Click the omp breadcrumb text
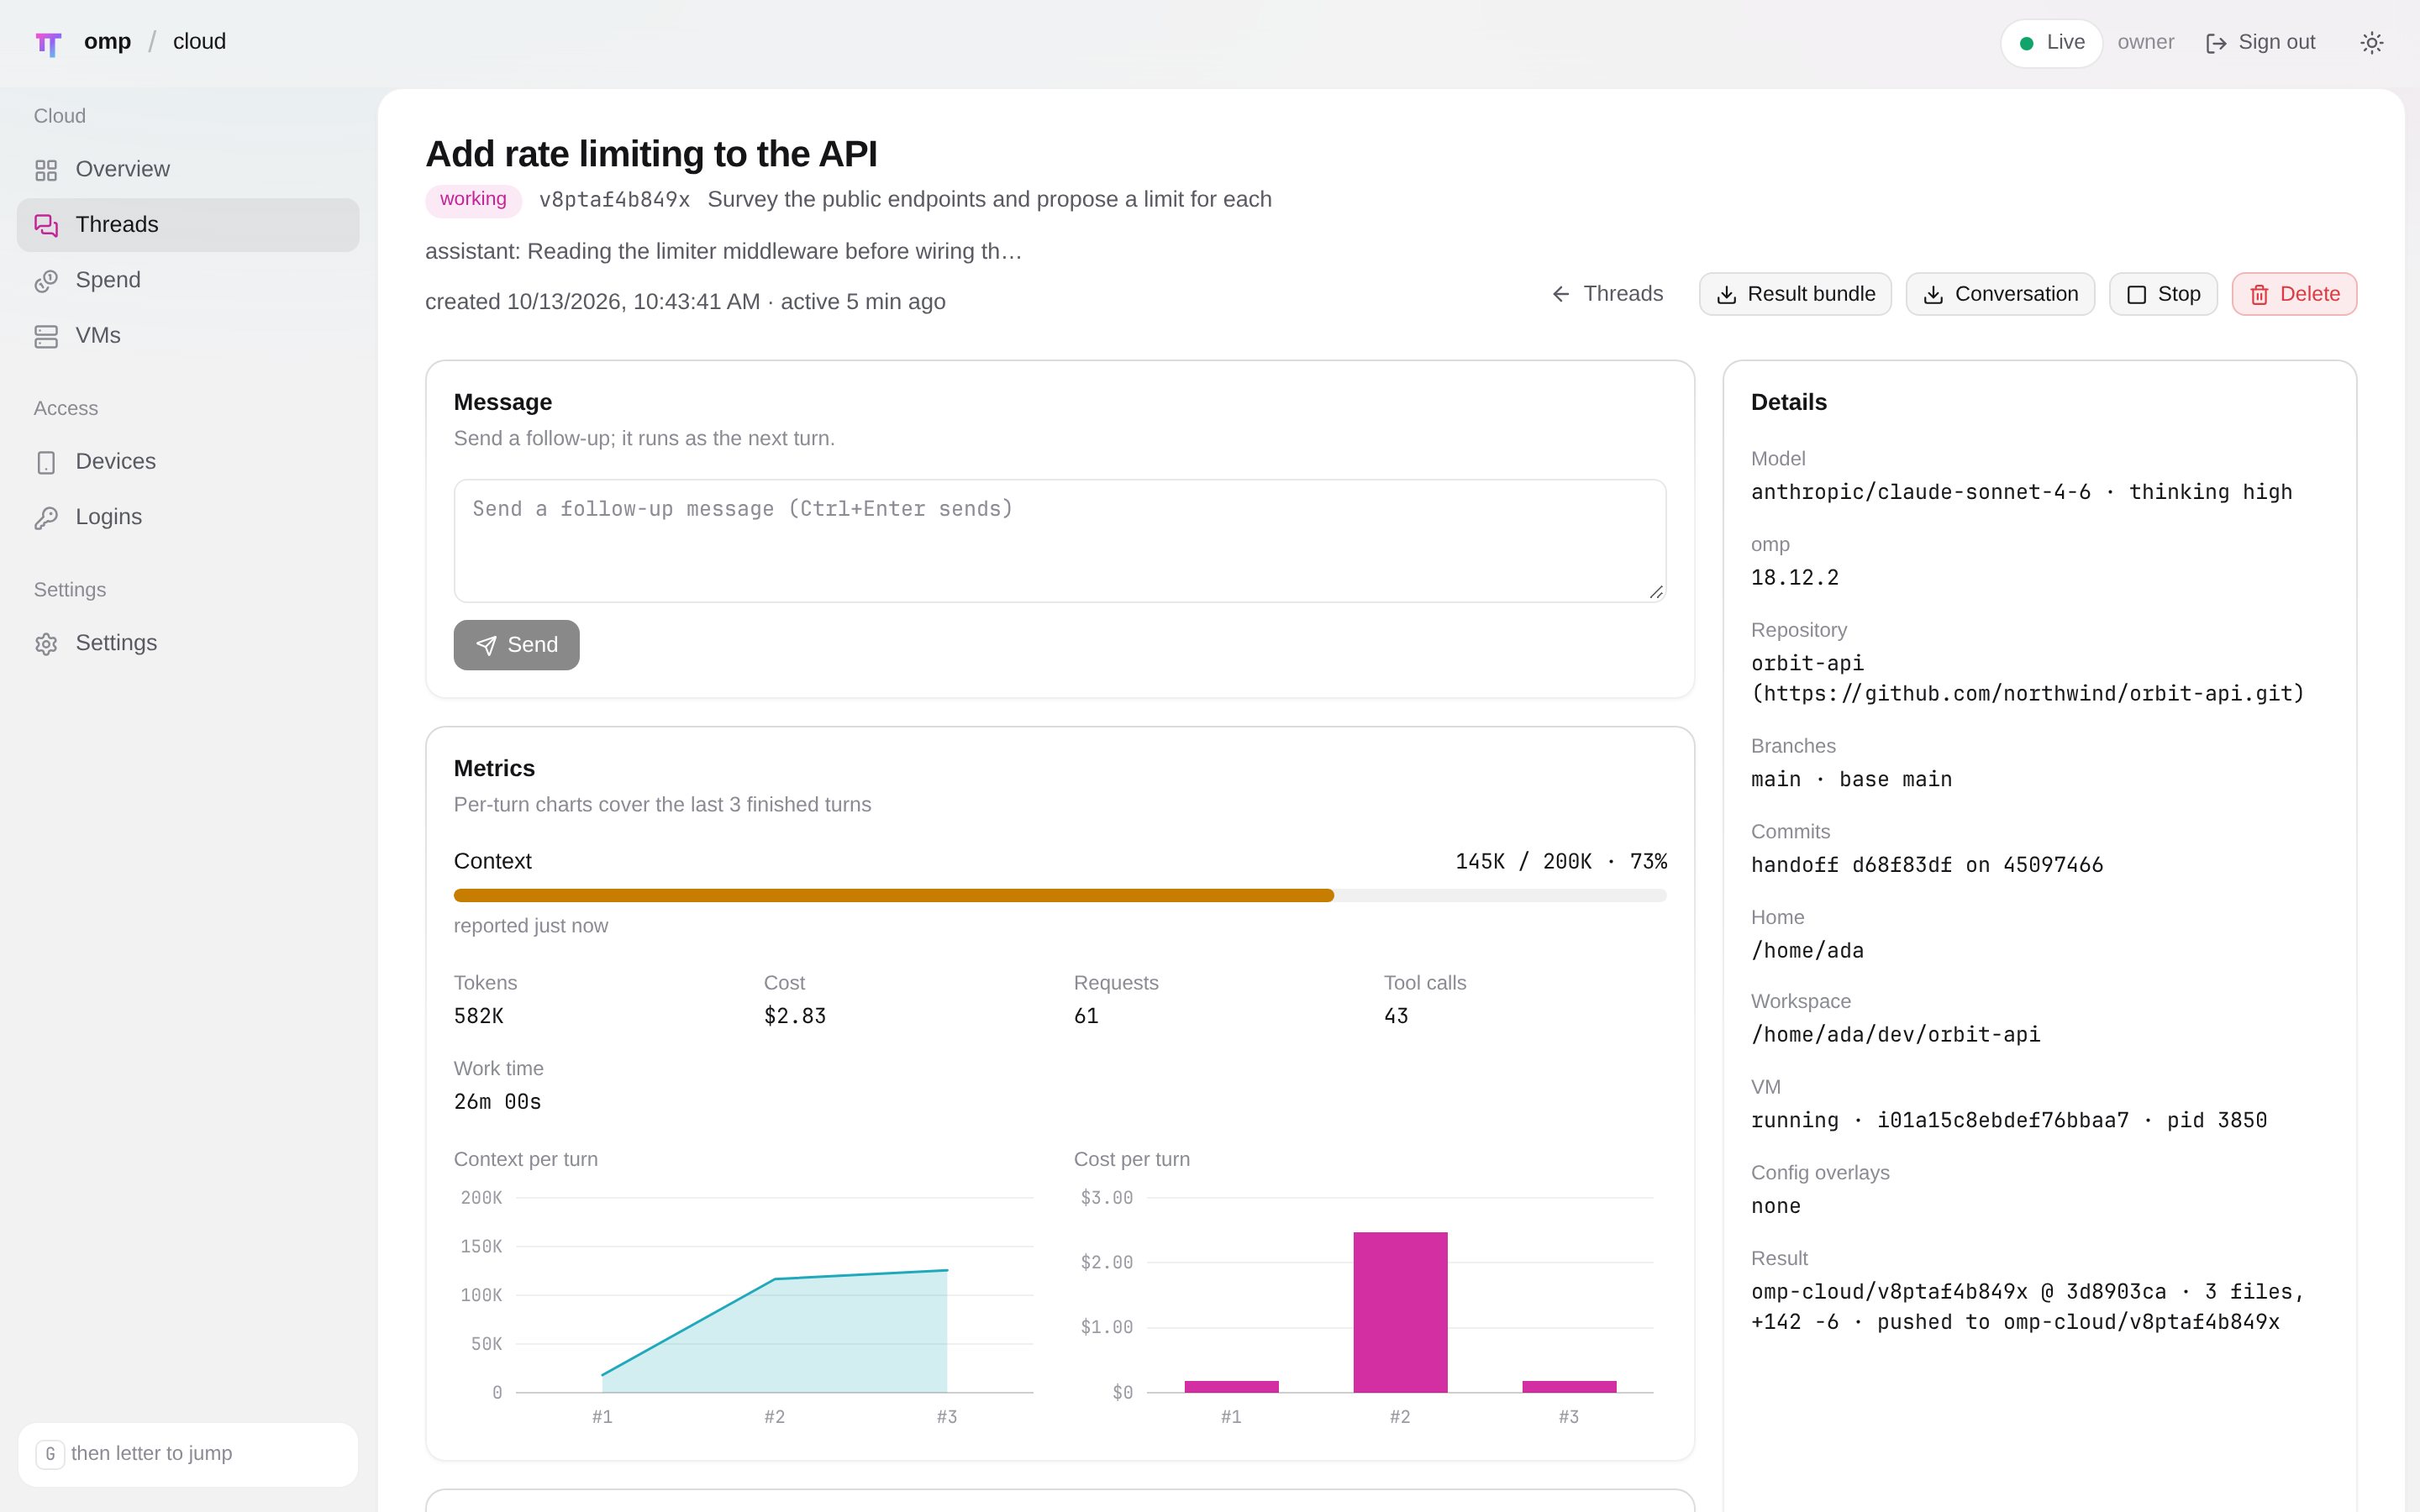The width and height of the screenshot is (2420, 1512). pyautogui.click(x=107, y=42)
